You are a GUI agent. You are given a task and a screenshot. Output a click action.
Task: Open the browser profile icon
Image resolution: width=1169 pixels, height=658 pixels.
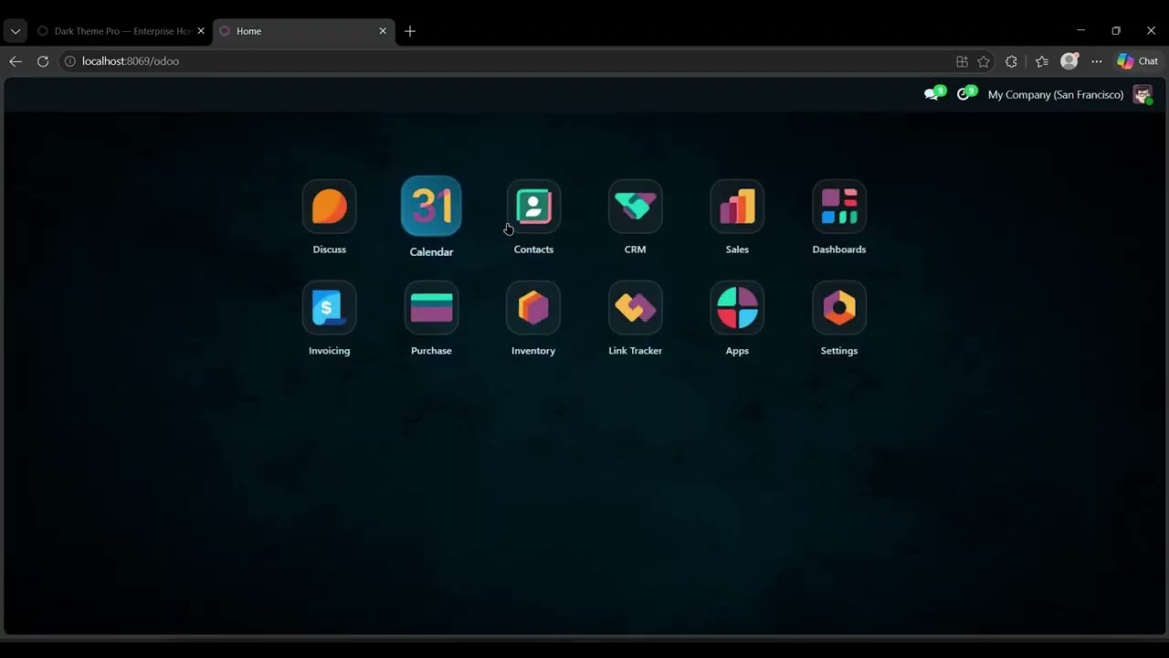click(1069, 61)
